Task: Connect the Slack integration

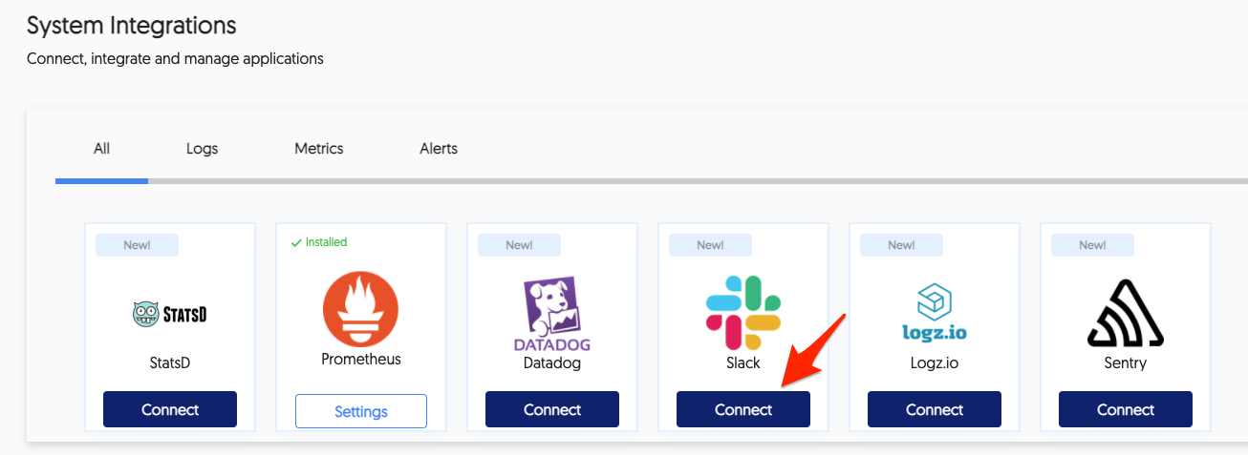Action: click(743, 409)
